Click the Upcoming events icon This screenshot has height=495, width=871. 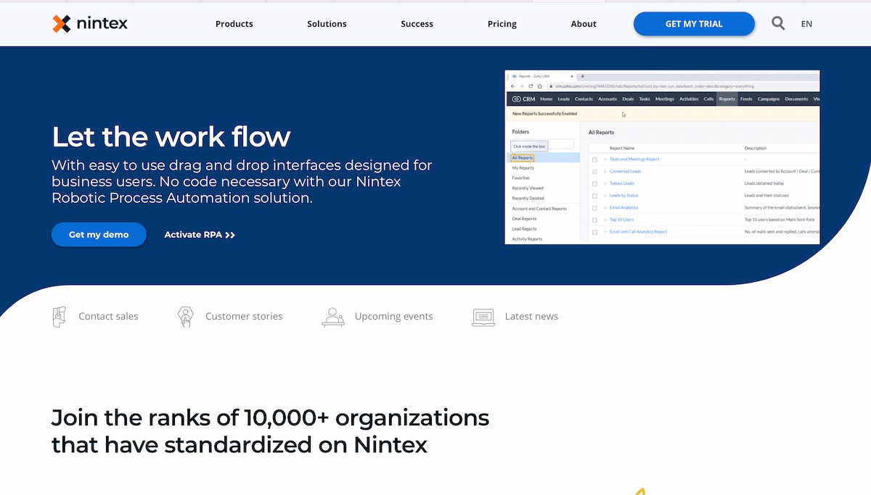coord(333,317)
